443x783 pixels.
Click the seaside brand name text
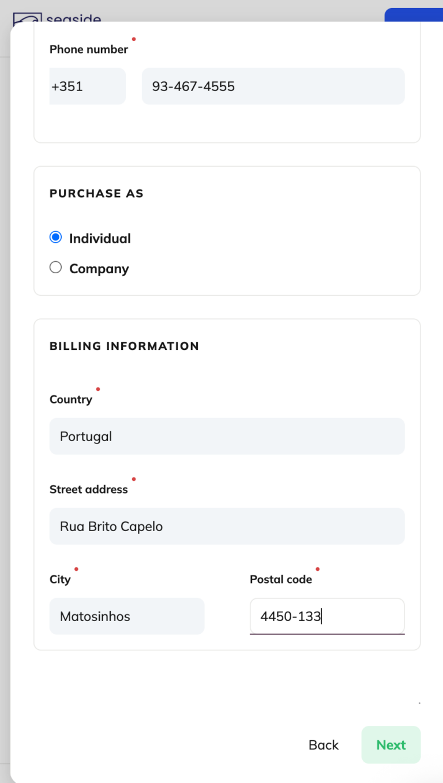[x=74, y=19]
